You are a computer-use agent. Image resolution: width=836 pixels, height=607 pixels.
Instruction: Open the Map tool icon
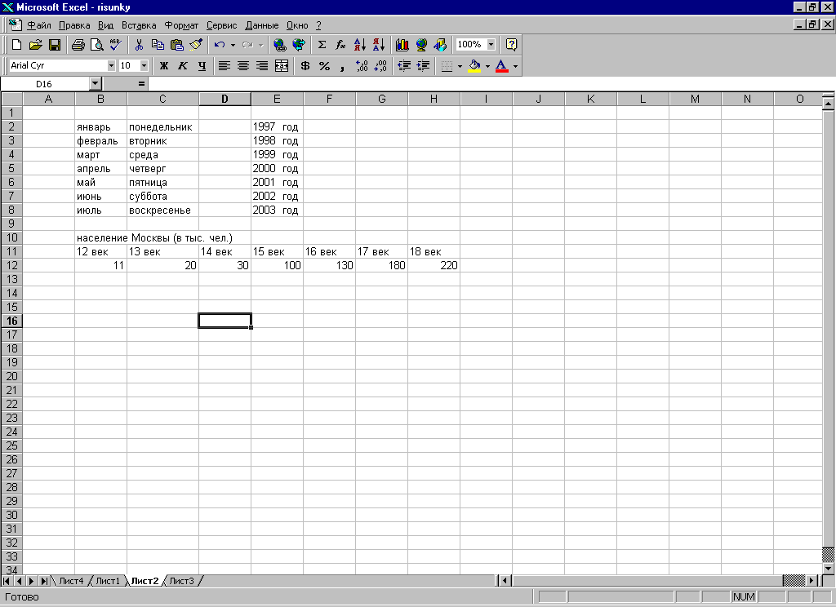point(421,45)
